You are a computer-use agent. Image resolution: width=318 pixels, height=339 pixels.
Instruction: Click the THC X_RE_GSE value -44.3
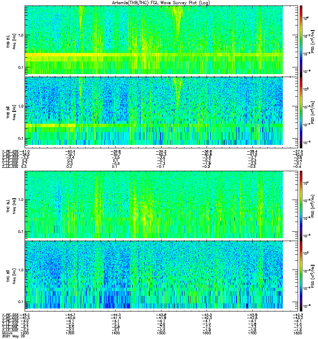pyautogui.click(x=115, y=315)
